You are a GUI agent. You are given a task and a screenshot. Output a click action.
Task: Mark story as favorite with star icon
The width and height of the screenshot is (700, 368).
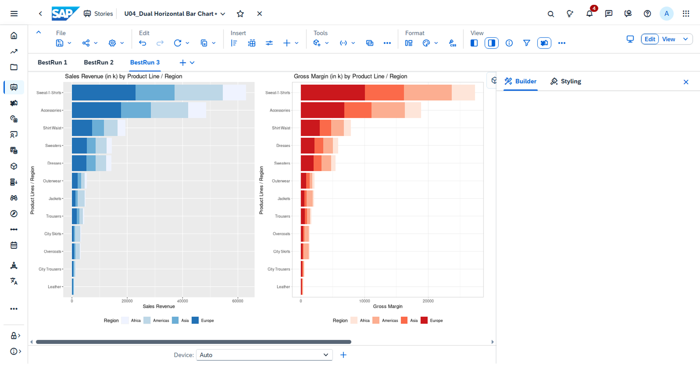(240, 14)
